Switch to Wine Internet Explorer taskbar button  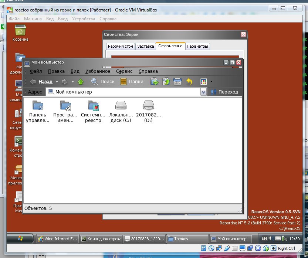coord(58,239)
